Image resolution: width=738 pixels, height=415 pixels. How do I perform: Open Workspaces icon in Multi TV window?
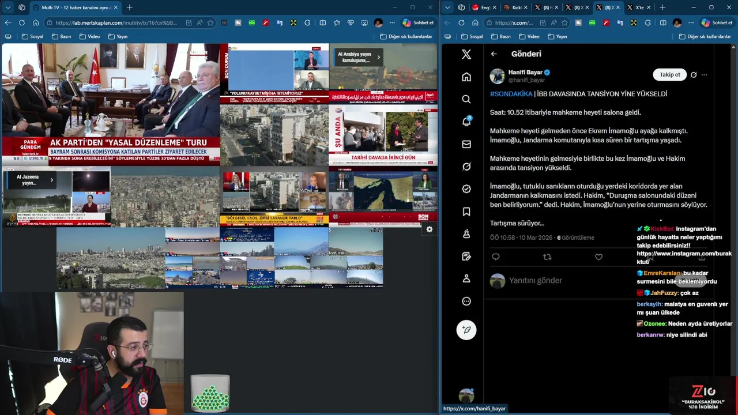(x=22, y=7)
